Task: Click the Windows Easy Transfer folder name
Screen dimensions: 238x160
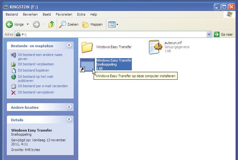Action: pos(114,47)
